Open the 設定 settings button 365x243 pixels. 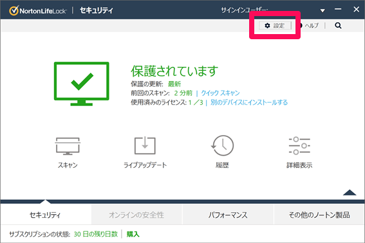point(275,26)
